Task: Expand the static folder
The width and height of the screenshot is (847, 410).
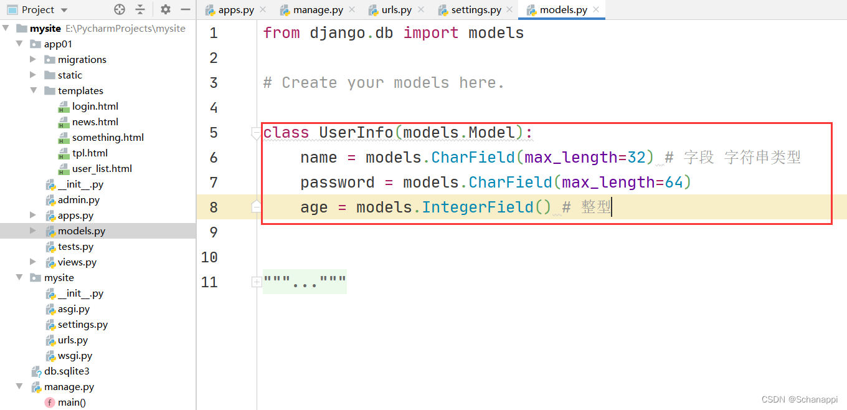Action: click(x=33, y=75)
